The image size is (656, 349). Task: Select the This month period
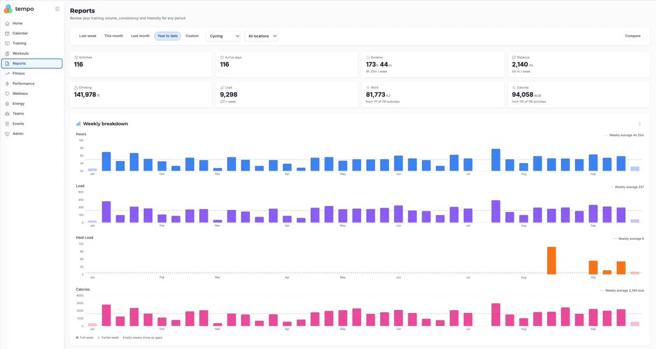tap(114, 36)
